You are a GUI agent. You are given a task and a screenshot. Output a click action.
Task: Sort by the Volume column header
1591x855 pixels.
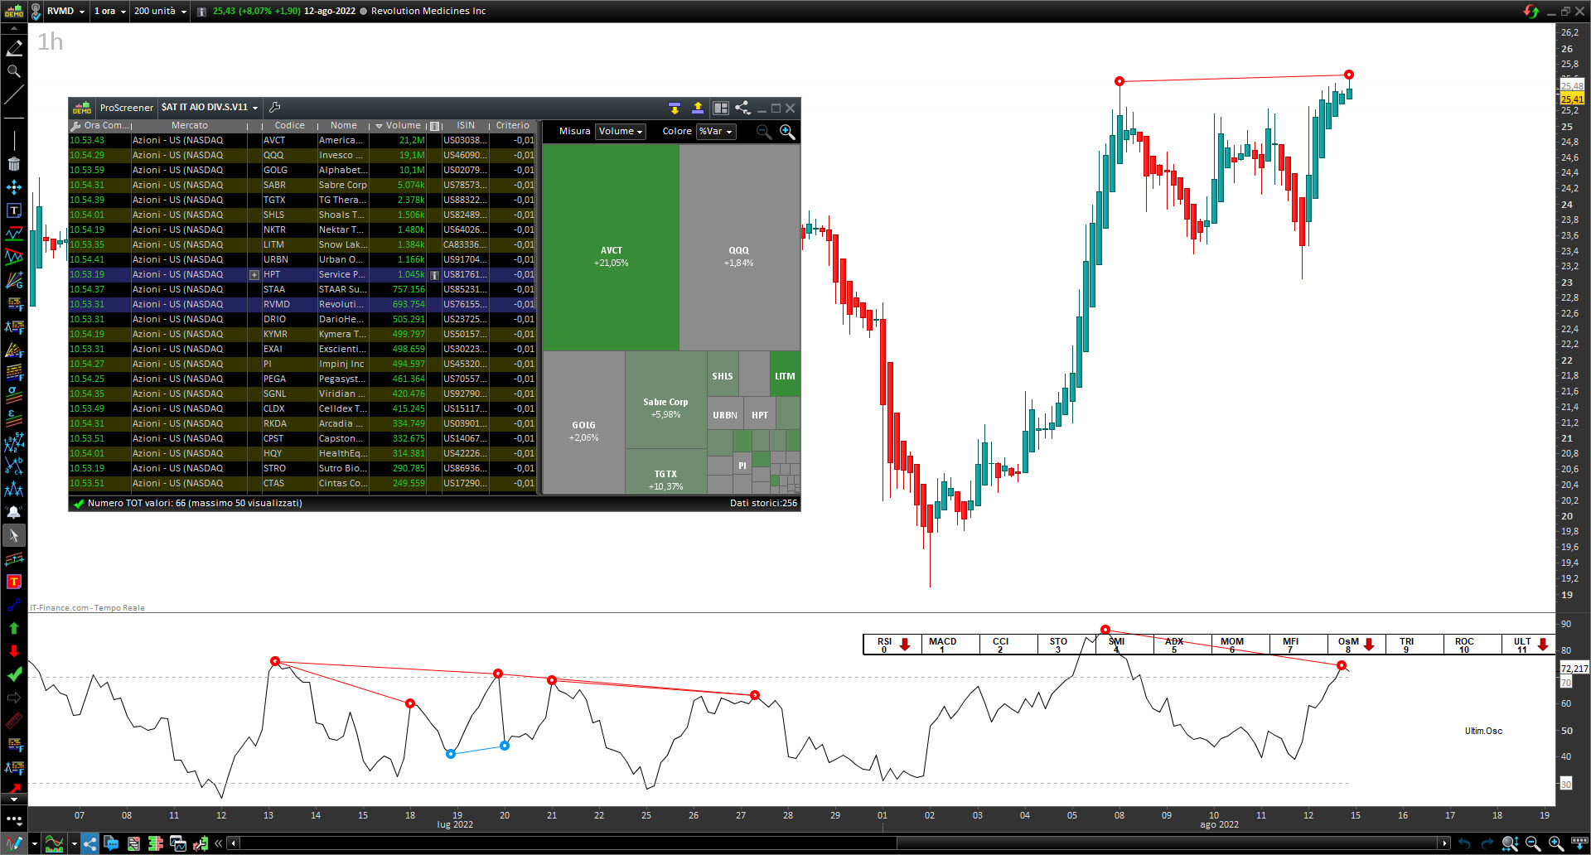(x=398, y=126)
